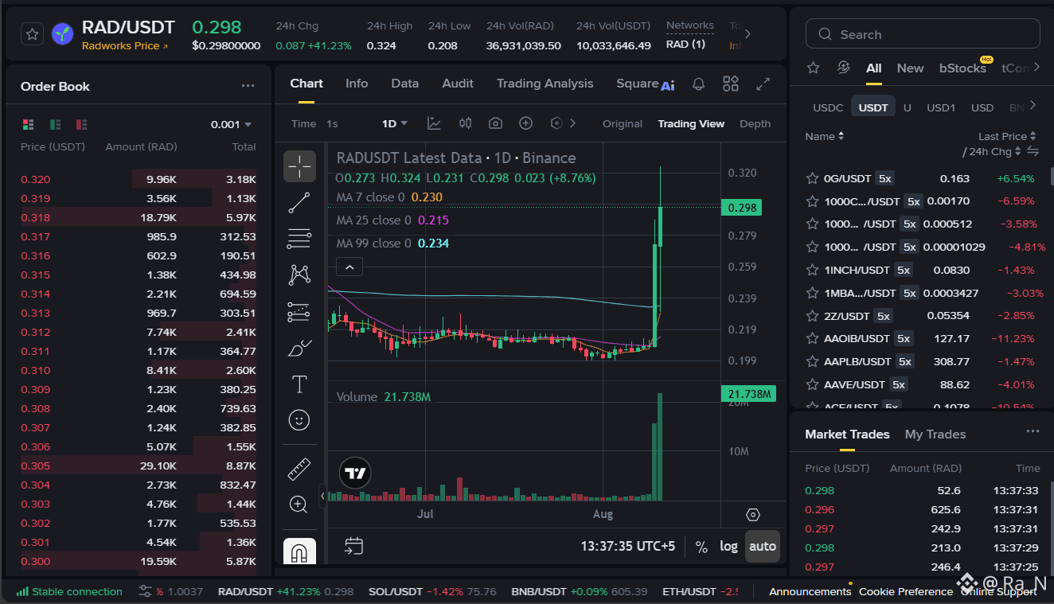
Task: Switch to the Audit tab
Action: 458,84
